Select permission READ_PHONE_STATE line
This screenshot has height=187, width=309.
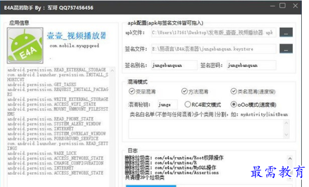(x=50, y=119)
